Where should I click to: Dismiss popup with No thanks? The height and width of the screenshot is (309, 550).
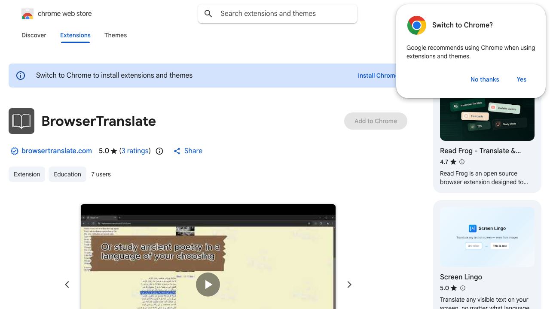[x=485, y=79]
